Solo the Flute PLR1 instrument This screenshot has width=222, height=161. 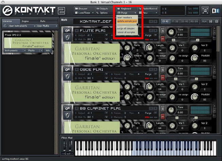163,31
